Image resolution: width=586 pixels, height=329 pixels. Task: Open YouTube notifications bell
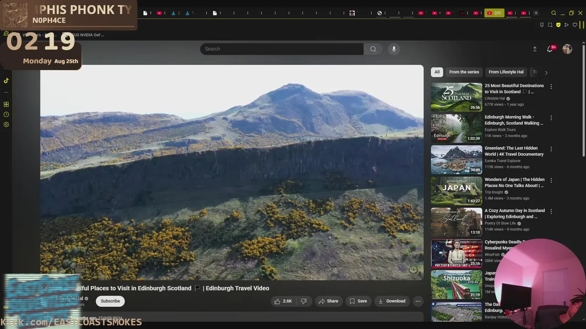(x=550, y=49)
